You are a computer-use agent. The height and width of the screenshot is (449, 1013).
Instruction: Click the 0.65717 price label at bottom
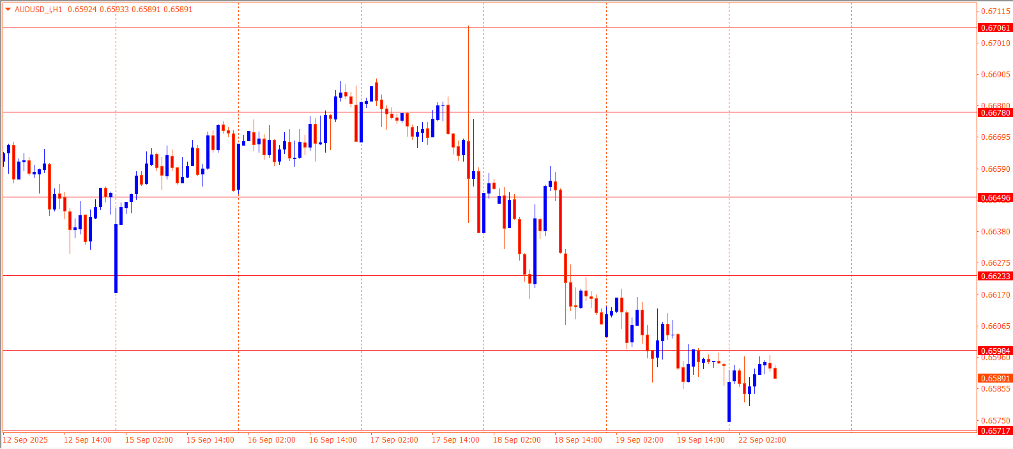(995, 430)
